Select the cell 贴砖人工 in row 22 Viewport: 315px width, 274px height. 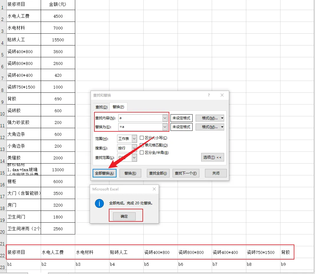coord(126,252)
